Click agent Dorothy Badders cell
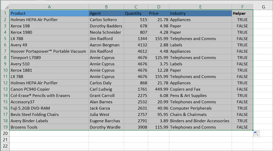273x151 pixels. tap(106, 26)
